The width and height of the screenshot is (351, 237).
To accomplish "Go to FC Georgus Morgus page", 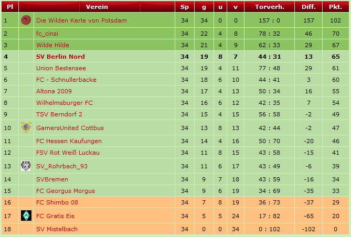I will [66, 191].
